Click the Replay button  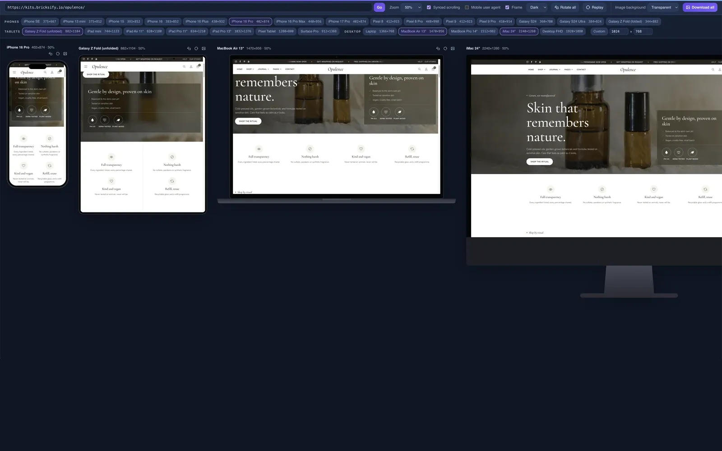pyautogui.click(x=594, y=7)
